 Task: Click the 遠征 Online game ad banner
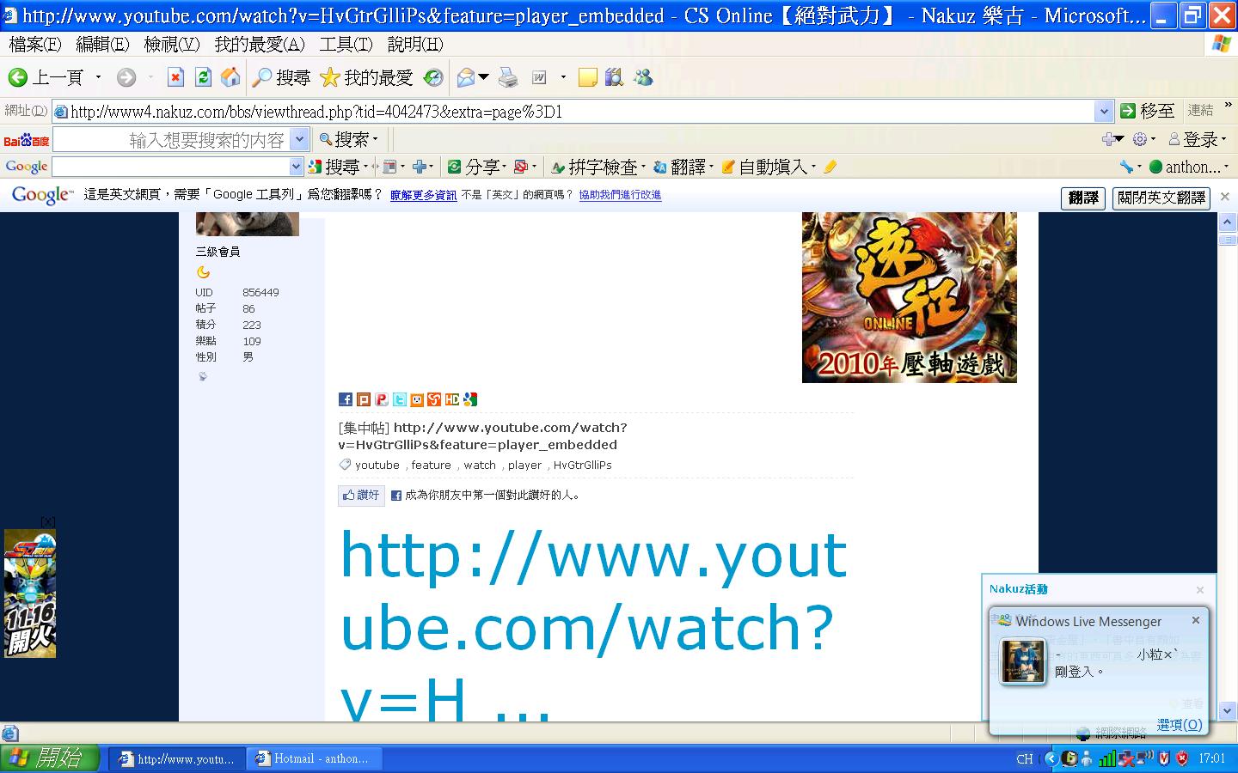tap(910, 297)
